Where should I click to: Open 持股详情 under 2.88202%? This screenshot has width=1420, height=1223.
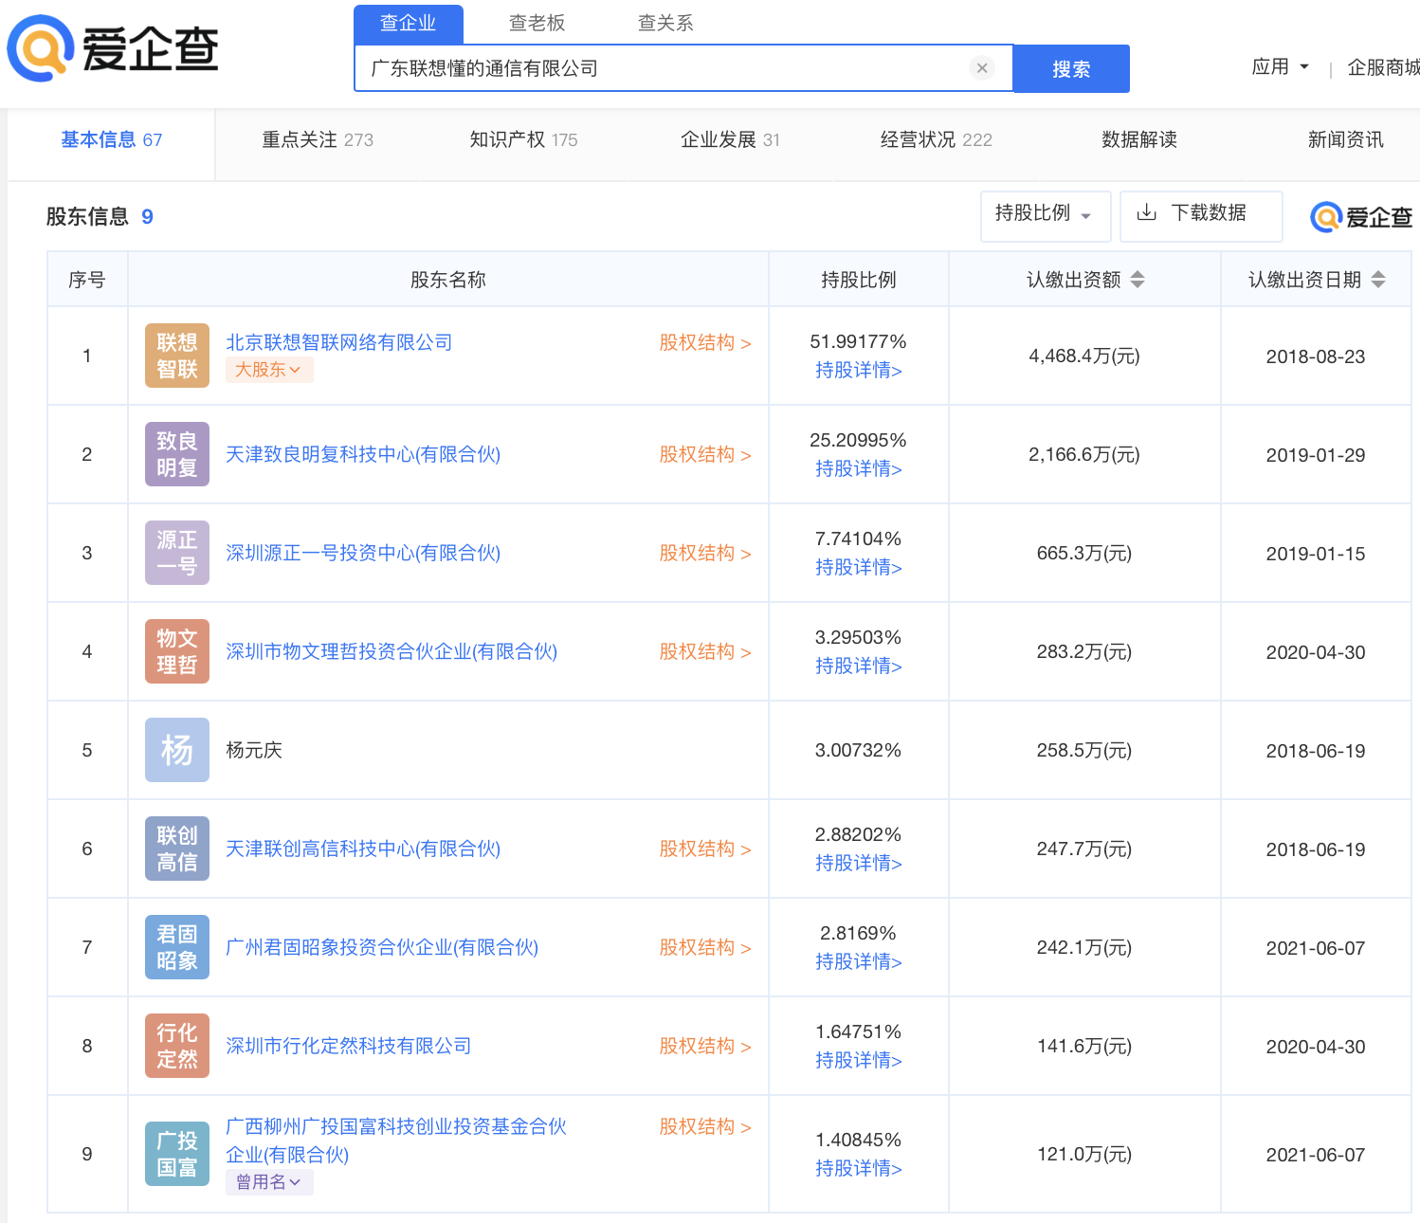point(859,863)
